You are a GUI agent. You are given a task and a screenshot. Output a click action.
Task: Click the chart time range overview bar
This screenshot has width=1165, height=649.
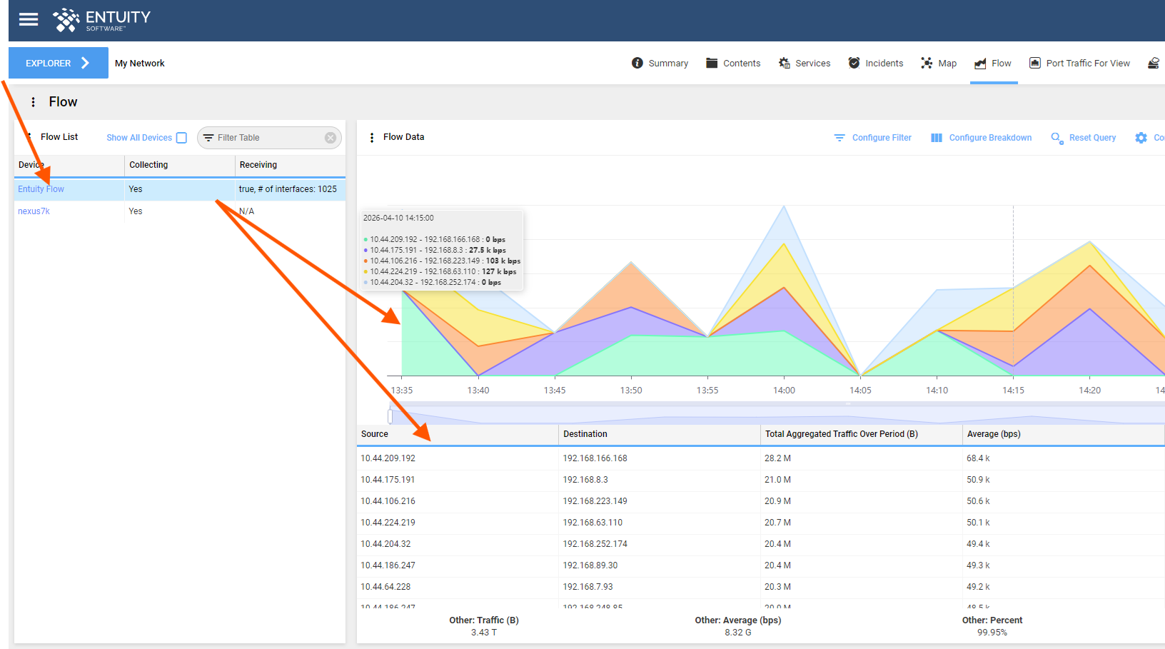(x=777, y=415)
